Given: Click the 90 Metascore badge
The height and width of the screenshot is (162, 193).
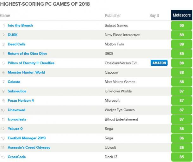Looking at the screenshot, I should tap(182, 26).
